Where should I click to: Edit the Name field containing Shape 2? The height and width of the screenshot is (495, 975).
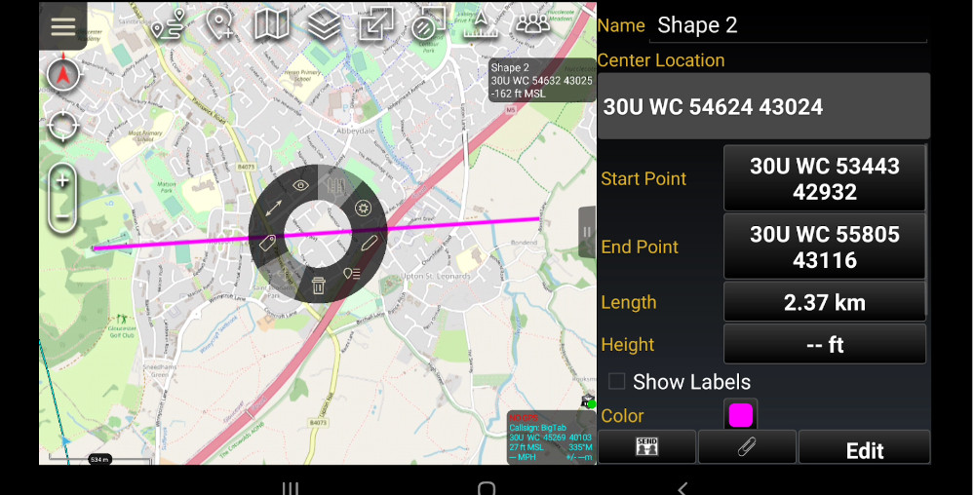(x=788, y=26)
